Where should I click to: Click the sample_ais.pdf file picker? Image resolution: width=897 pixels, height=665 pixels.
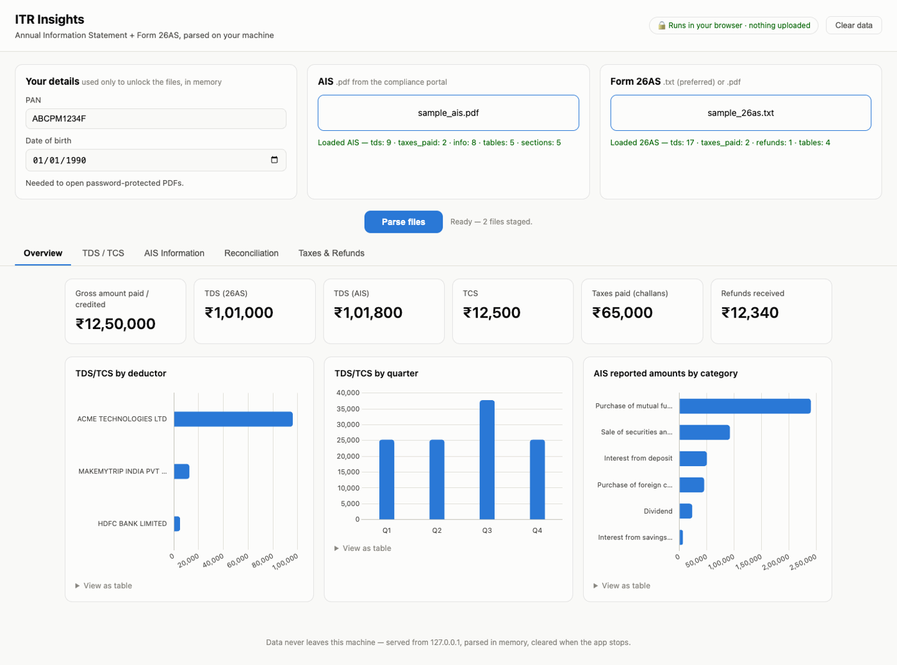[448, 113]
